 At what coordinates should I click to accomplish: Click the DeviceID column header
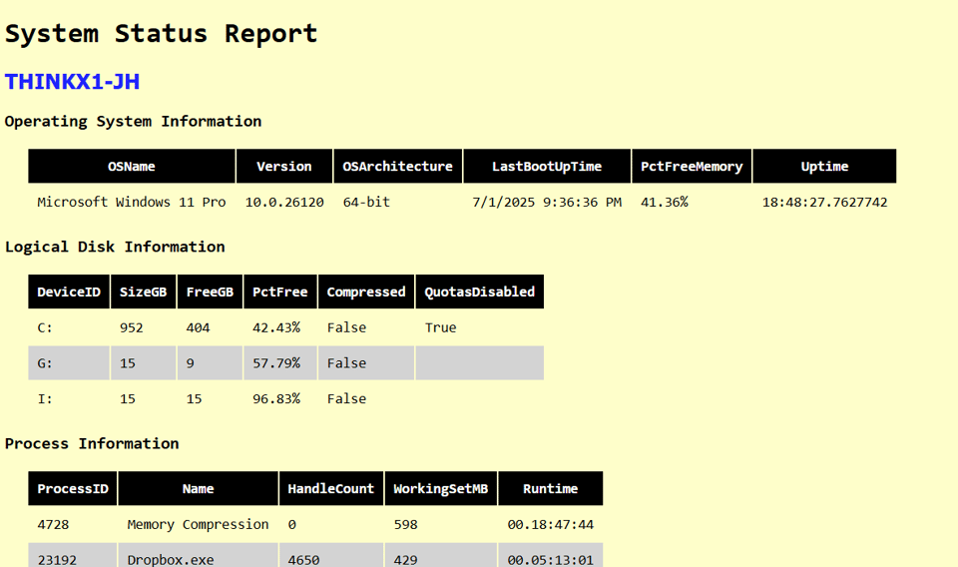[x=69, y=292]
